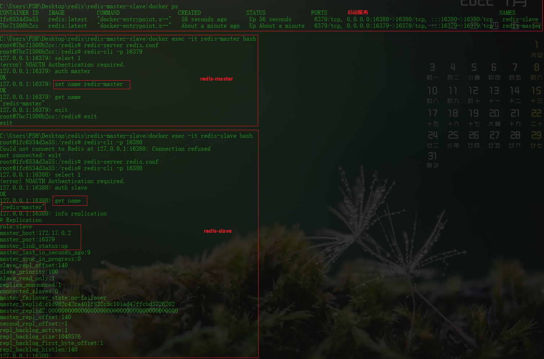
Task: Click the 'auth master' command
Action: point(72,71)
